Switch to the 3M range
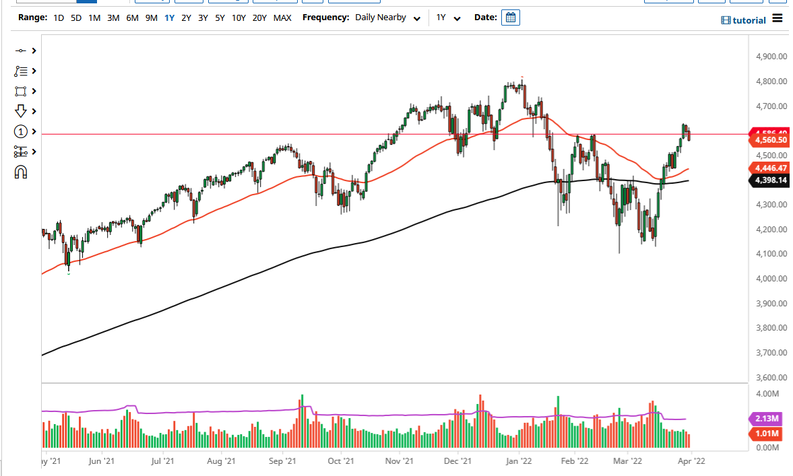The width and height of the screenshot is (793, 476). pos(114,18)
